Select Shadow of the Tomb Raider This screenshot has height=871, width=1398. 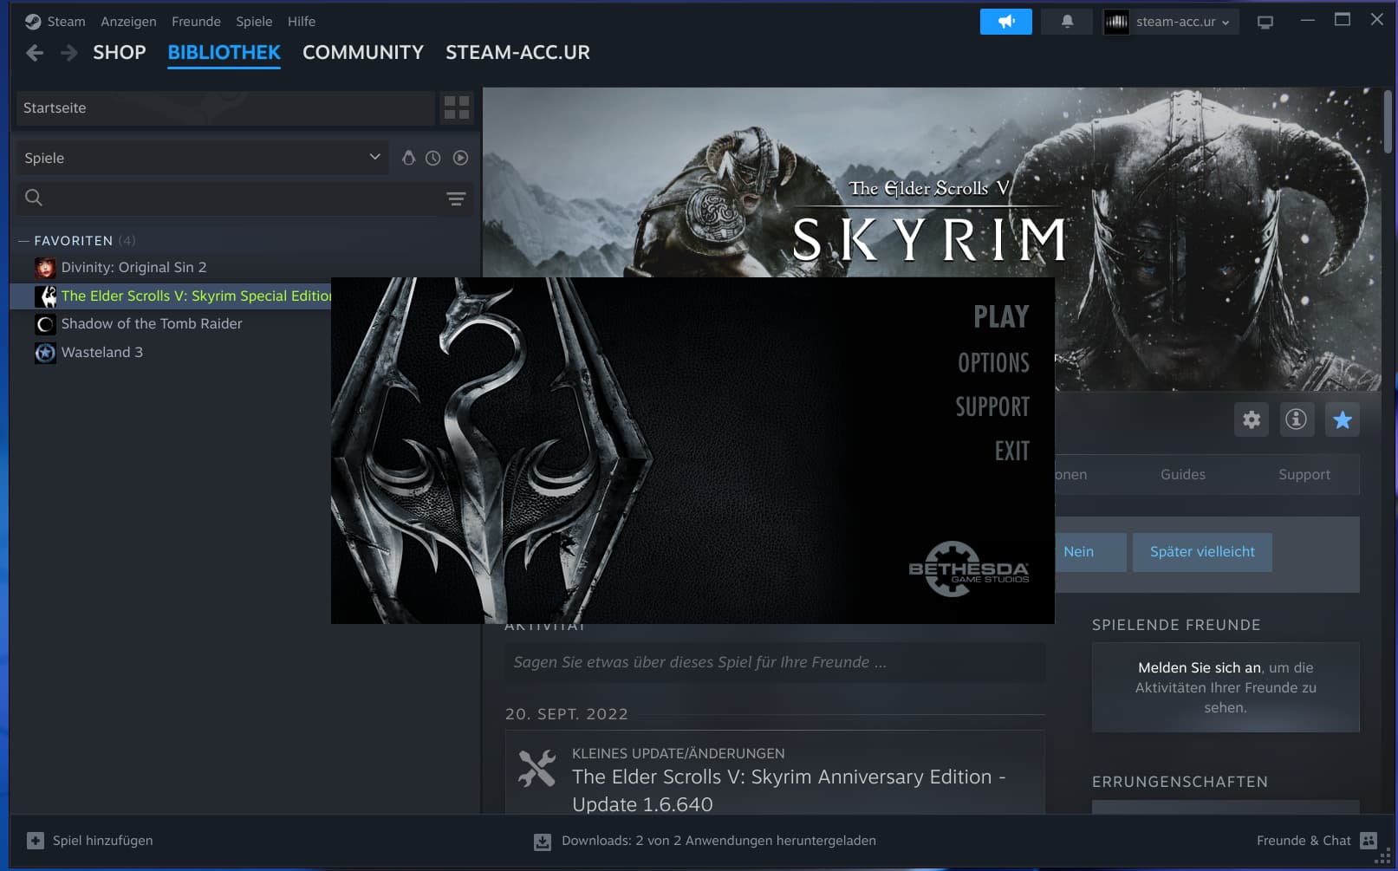(x=152, y=324)
